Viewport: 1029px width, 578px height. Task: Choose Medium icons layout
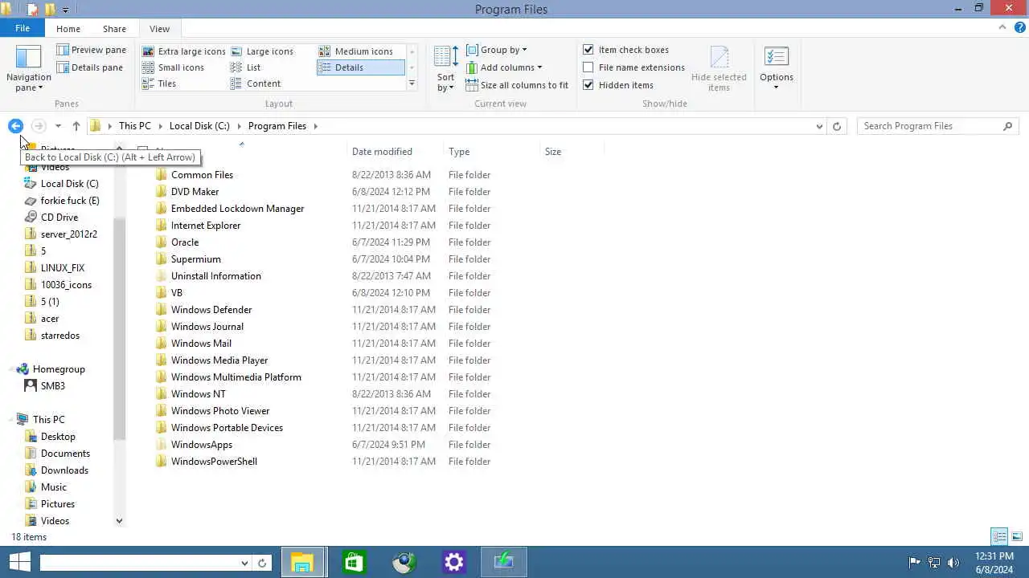click(x=356, y=51)
